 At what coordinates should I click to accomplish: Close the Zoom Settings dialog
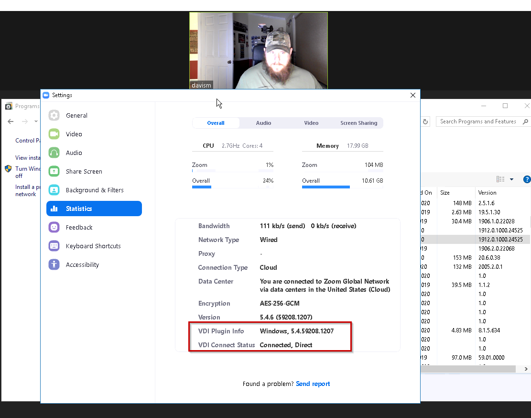[413, 95]
